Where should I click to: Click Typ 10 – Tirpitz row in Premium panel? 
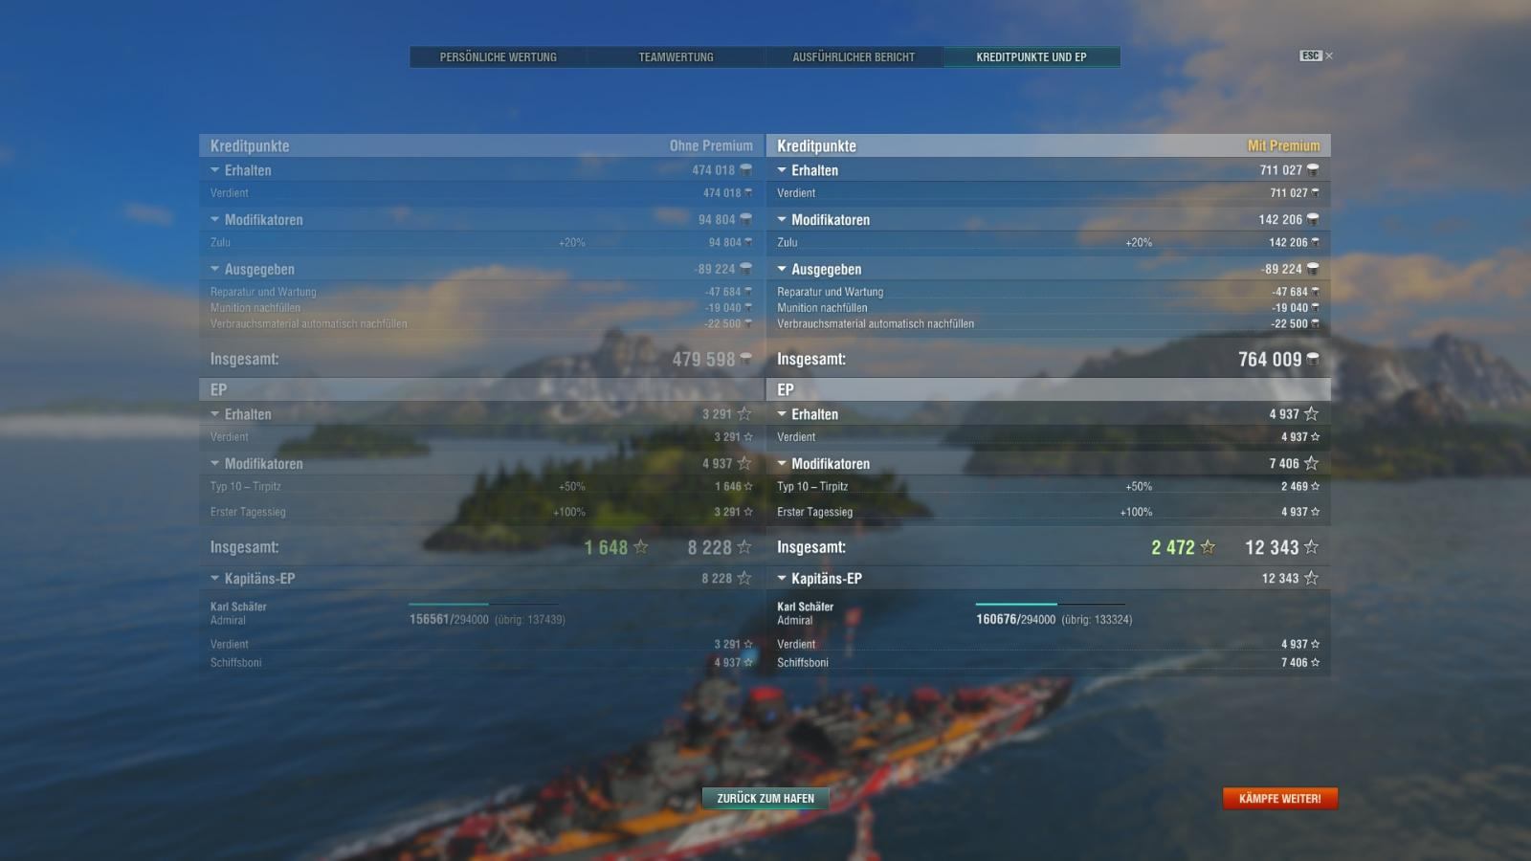(1048, 487)
